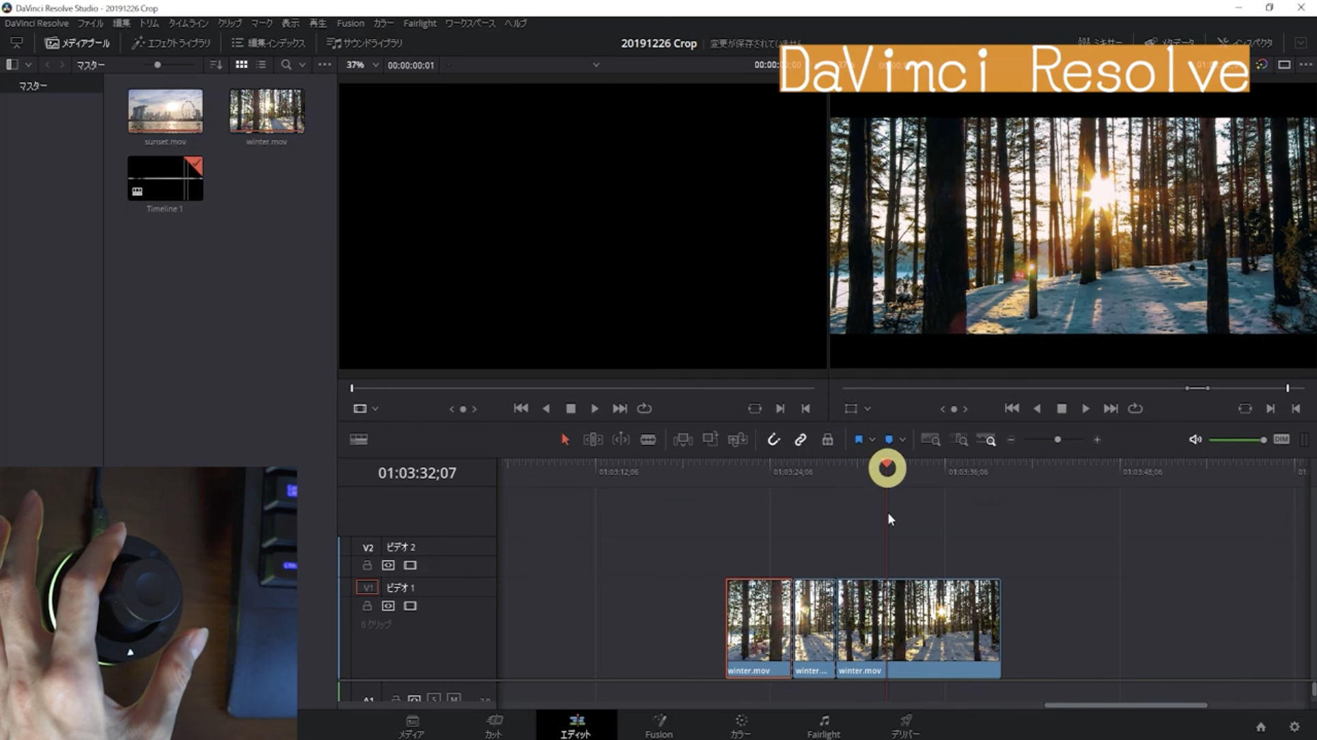This screenshot has width=1317, height=740.
Task: Play source viewer in reverse
Action: coord(546,408)
